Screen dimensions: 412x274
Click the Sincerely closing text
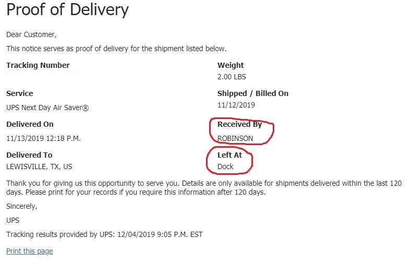pos(21,206)
